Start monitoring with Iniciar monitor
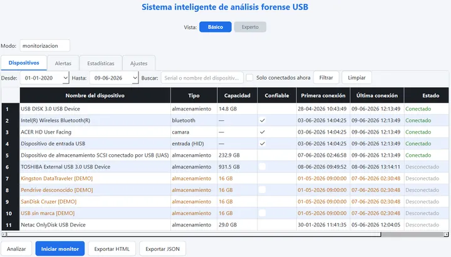 point(60,249)
